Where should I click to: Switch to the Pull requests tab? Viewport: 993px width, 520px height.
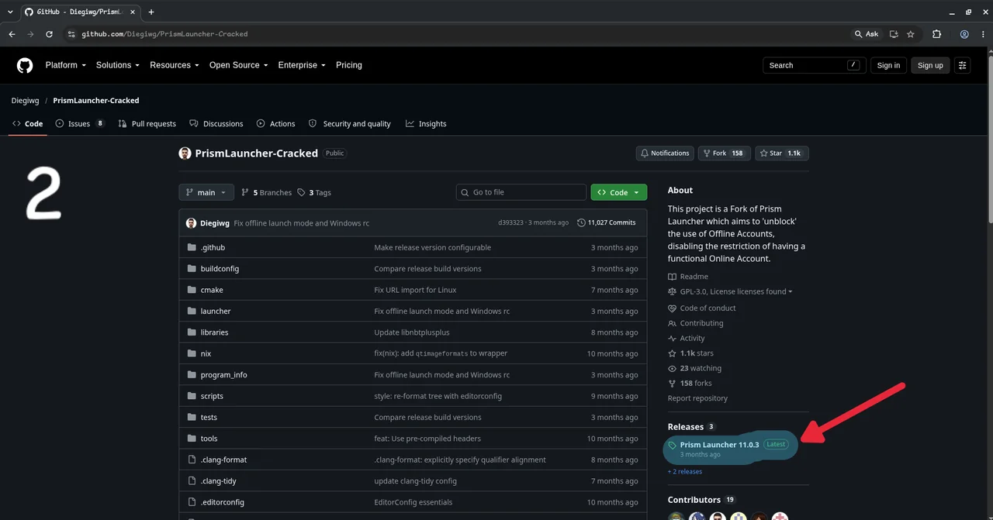tap(147, 124)
